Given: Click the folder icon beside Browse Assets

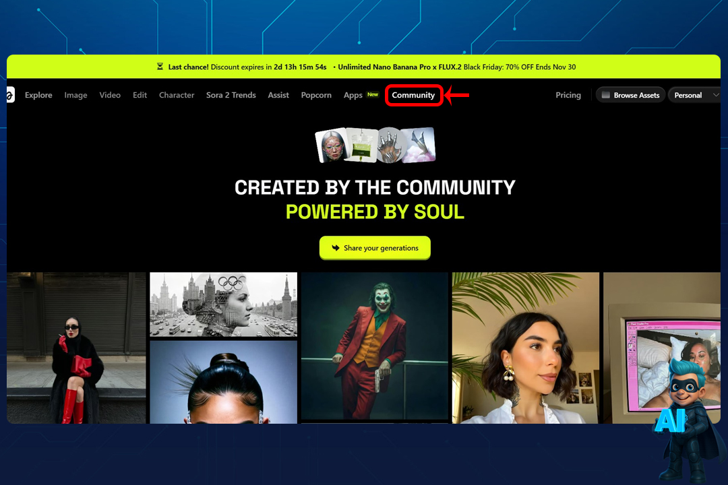Looking at the screenshot, I should coord(605,95).
